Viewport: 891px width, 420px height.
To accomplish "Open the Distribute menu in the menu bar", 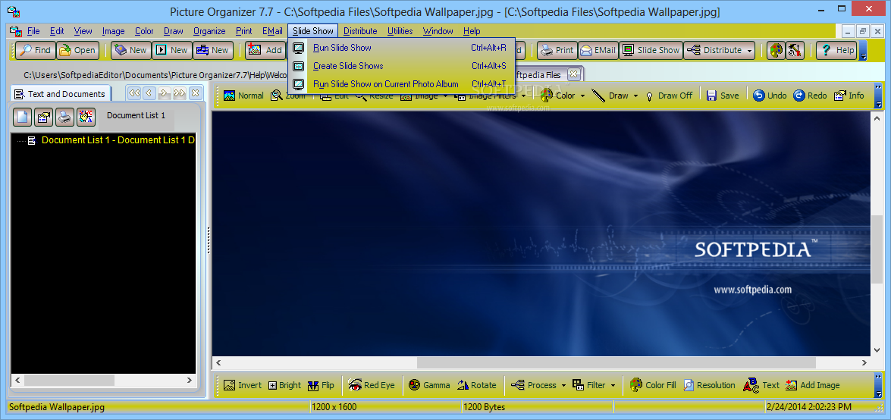I will [360, 31].
